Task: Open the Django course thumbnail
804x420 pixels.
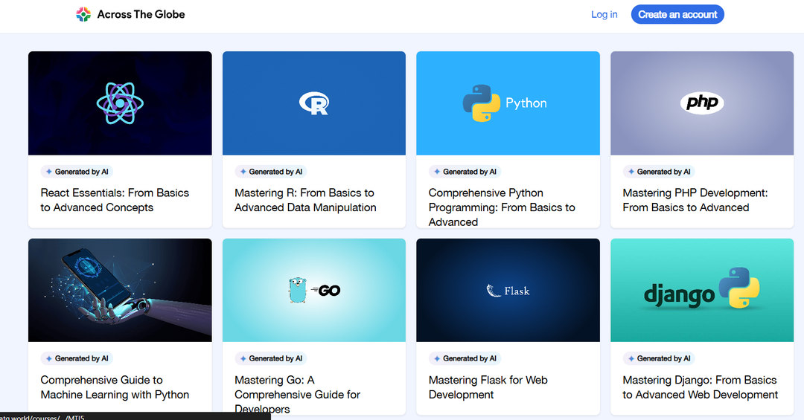Action: [702, 290]
